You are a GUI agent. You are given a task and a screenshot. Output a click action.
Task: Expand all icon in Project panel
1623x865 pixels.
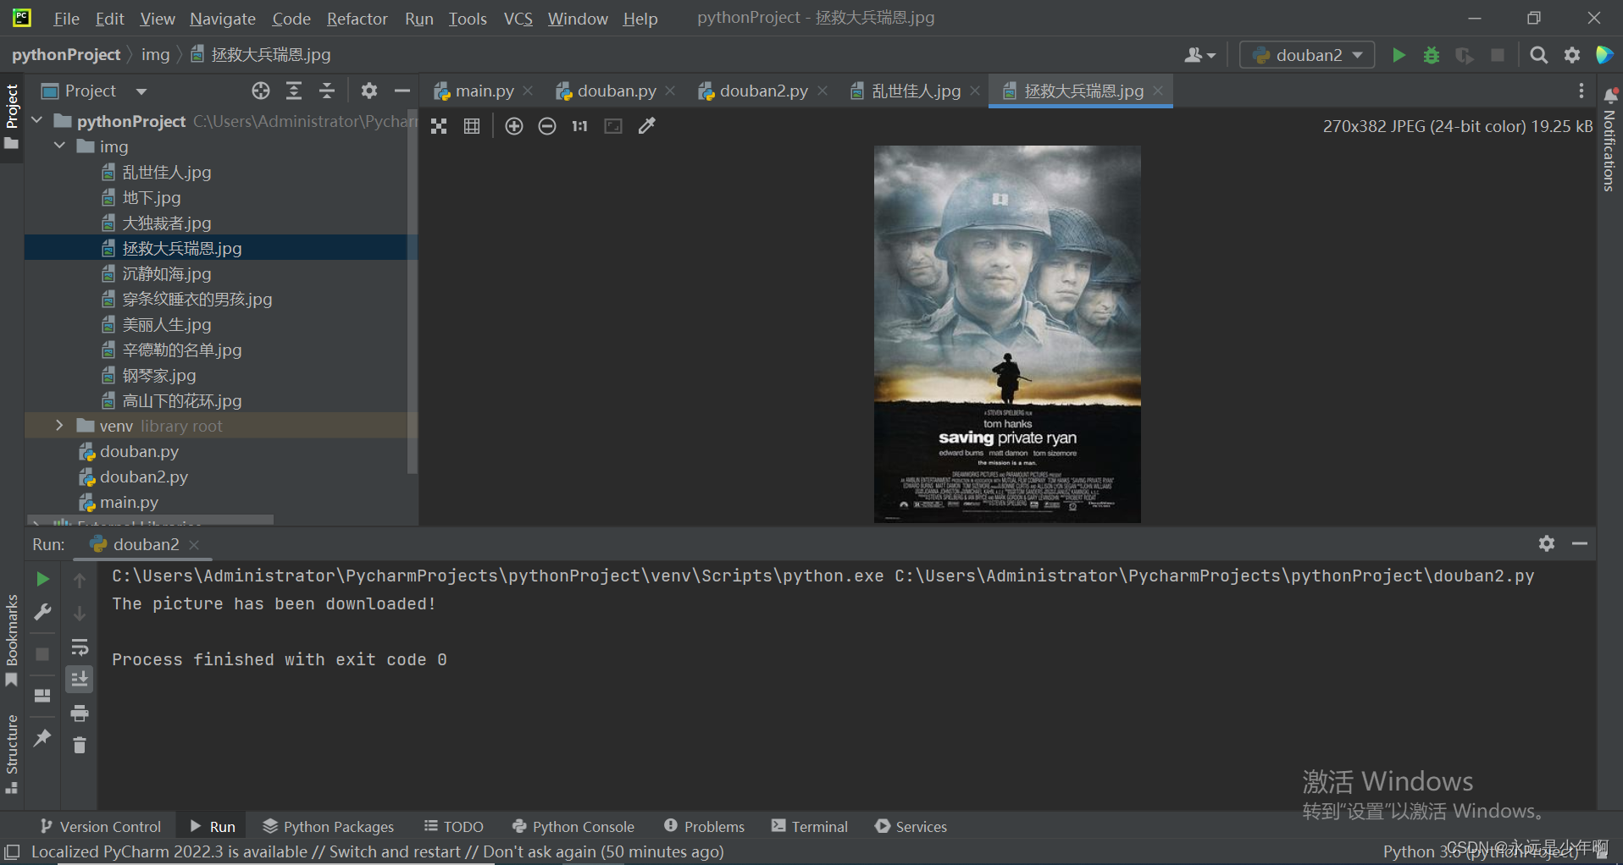(x=294, y=91)
